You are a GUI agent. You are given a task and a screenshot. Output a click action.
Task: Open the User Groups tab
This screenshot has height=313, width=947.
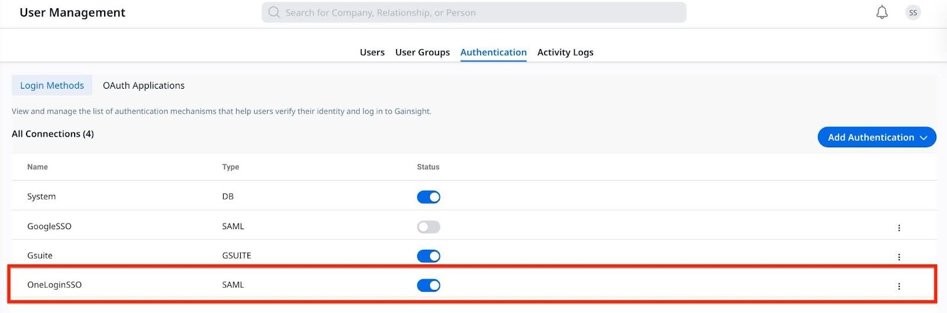422,52
